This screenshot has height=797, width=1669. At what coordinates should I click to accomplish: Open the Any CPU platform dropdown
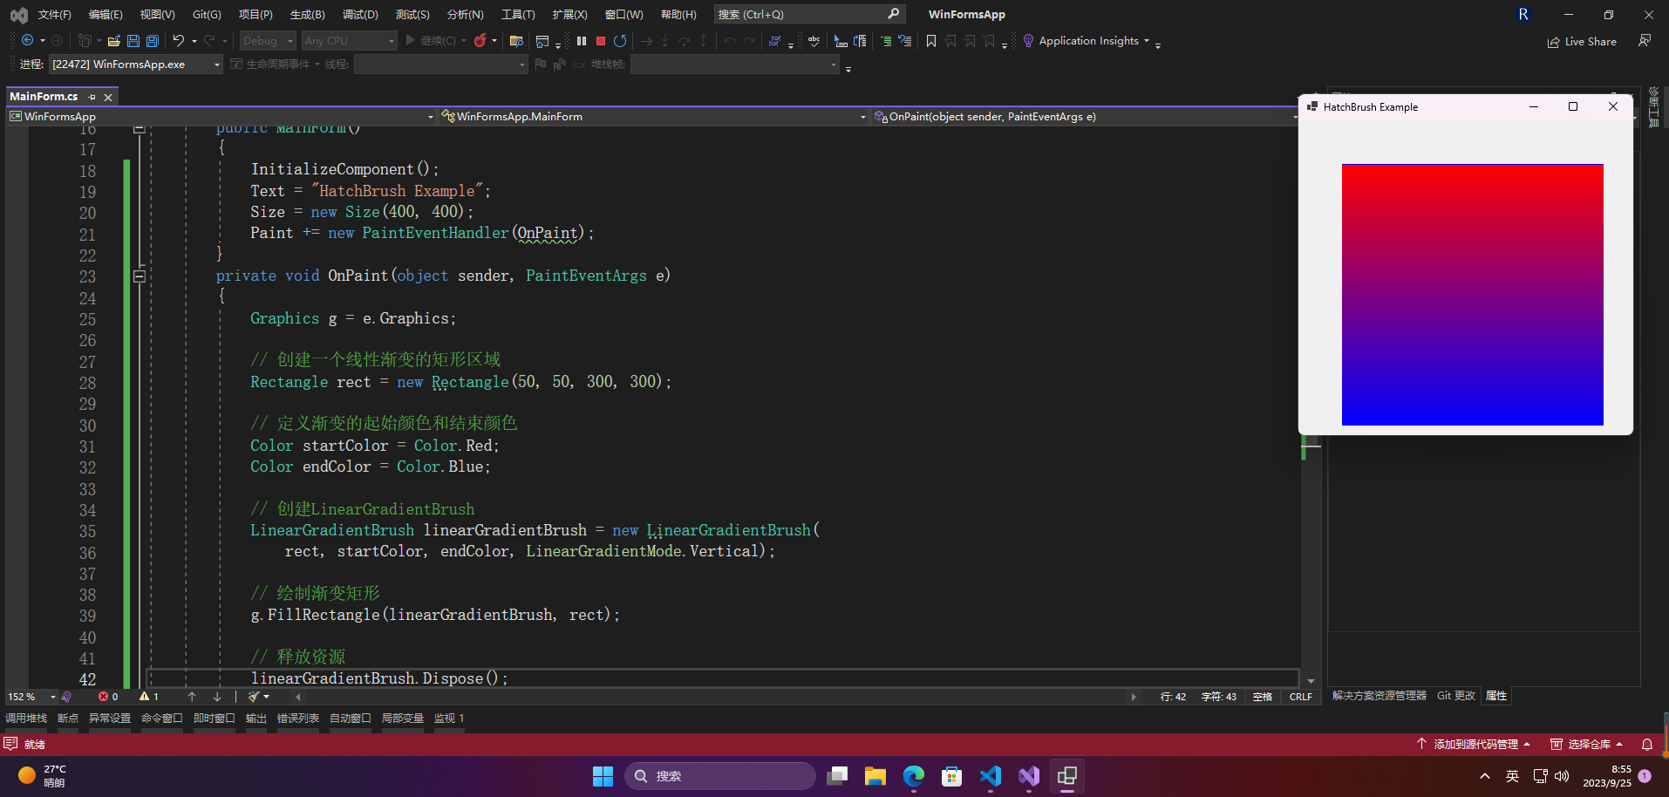pos(349,41)
